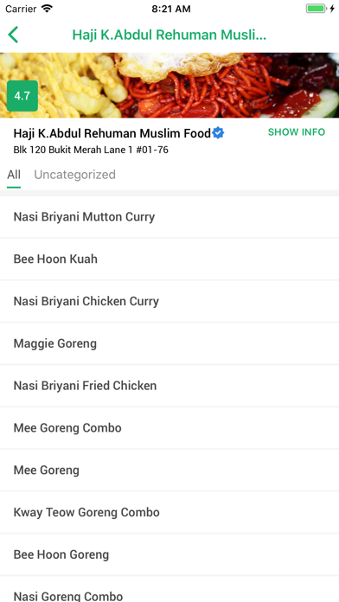Switch to the Uncategorized tab
This screenshot has height=602, width=339.
coord(75,175)
